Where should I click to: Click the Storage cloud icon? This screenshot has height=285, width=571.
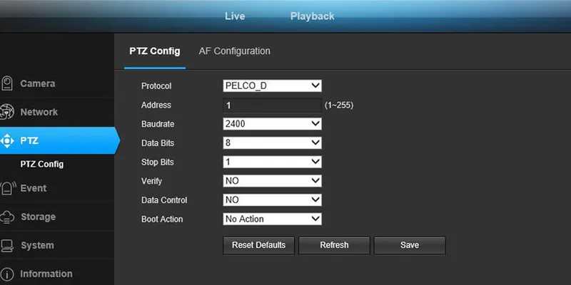point(7,217)
